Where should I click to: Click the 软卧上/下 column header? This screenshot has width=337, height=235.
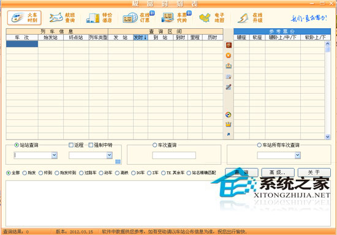[x=316, y=37]
